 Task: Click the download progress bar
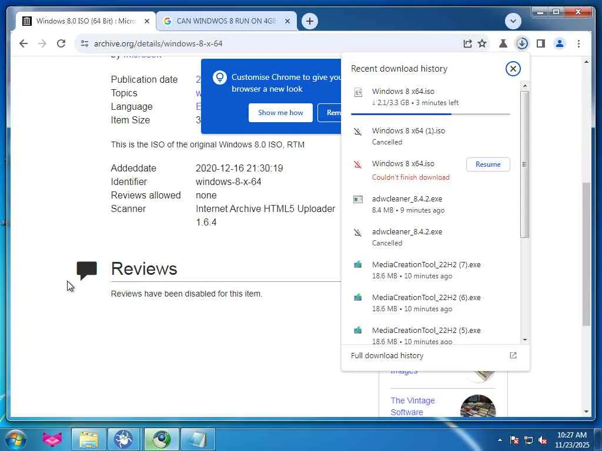(430, 114)
